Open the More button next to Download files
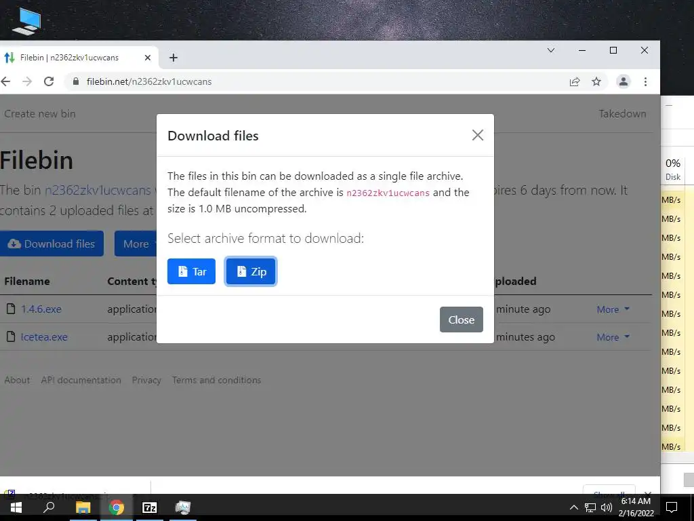 136,244
